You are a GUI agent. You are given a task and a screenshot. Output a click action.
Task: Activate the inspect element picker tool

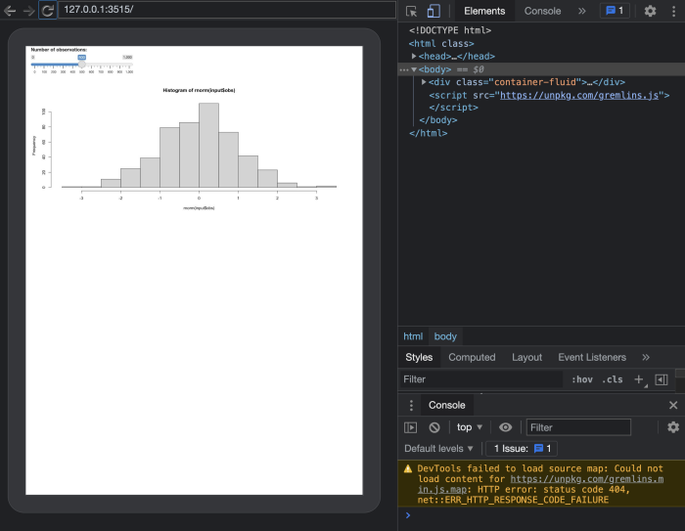pyautogui.click(x=412, y=11)
